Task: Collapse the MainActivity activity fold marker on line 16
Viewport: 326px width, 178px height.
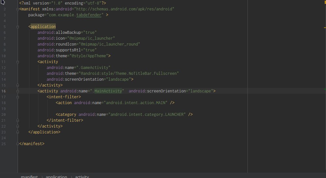Action: (18, 91)
